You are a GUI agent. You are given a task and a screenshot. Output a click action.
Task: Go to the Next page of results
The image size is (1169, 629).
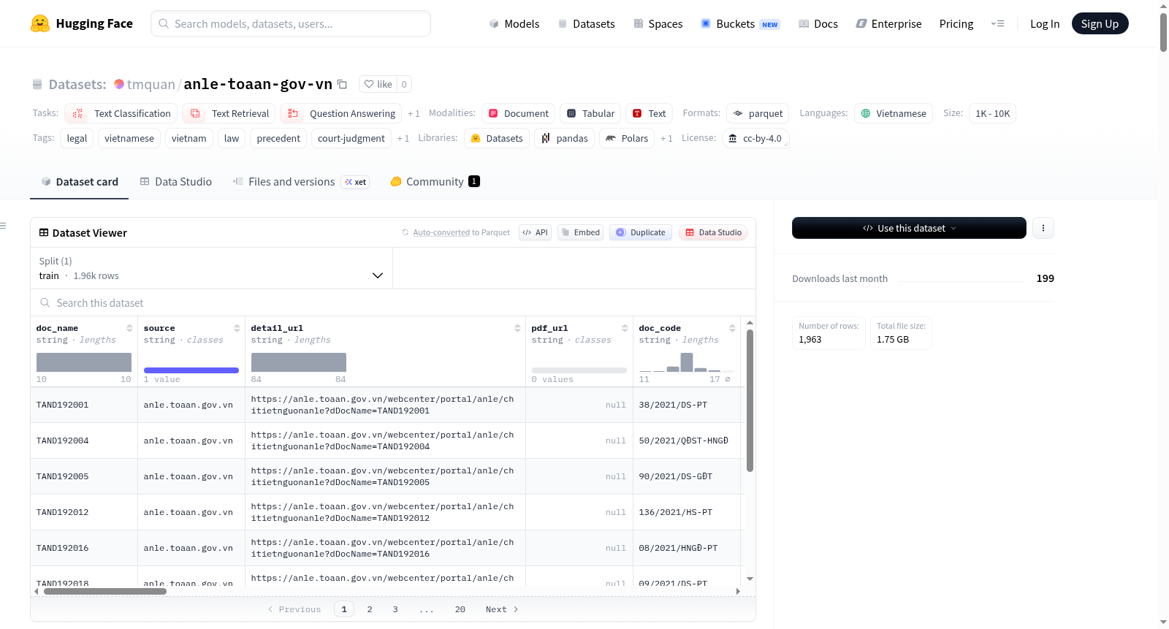pos(502,609)
